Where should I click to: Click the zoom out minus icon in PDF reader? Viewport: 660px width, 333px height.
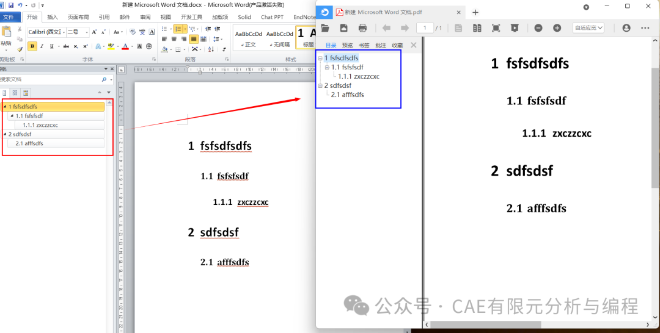point(538,28)
